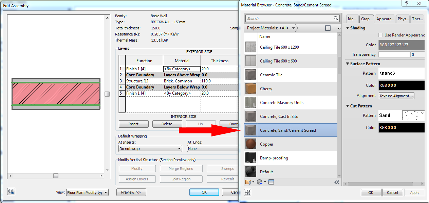
Task: Click the search magnifier in Material Browser
Action: (335, 18)
